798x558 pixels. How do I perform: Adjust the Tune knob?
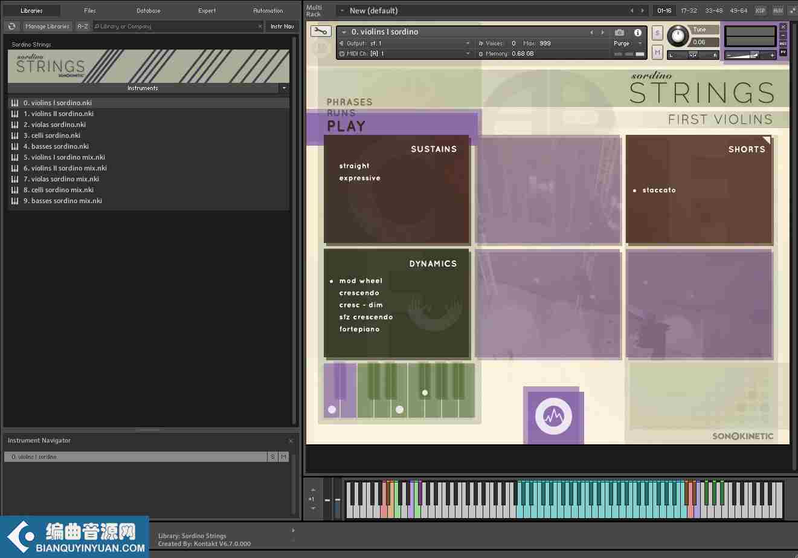(x=678, y=36)
